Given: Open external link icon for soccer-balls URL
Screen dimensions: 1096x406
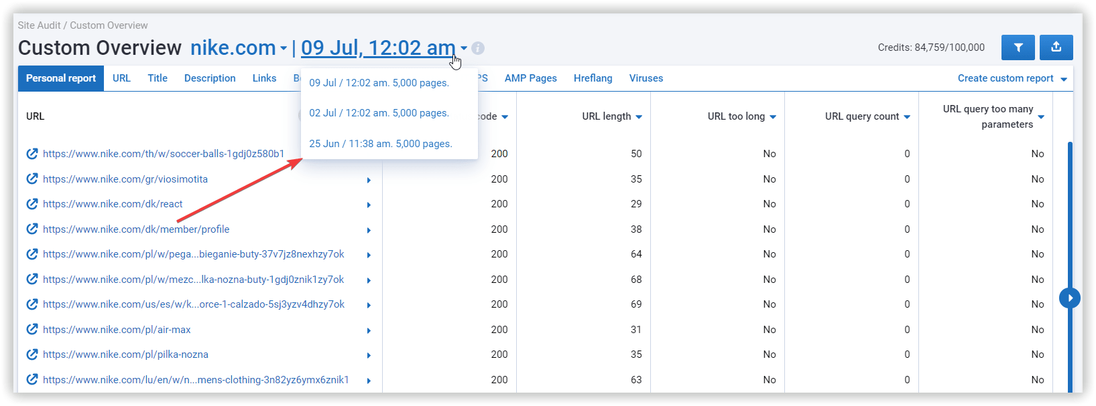Looking at the screenshot, I should [32, 154].
